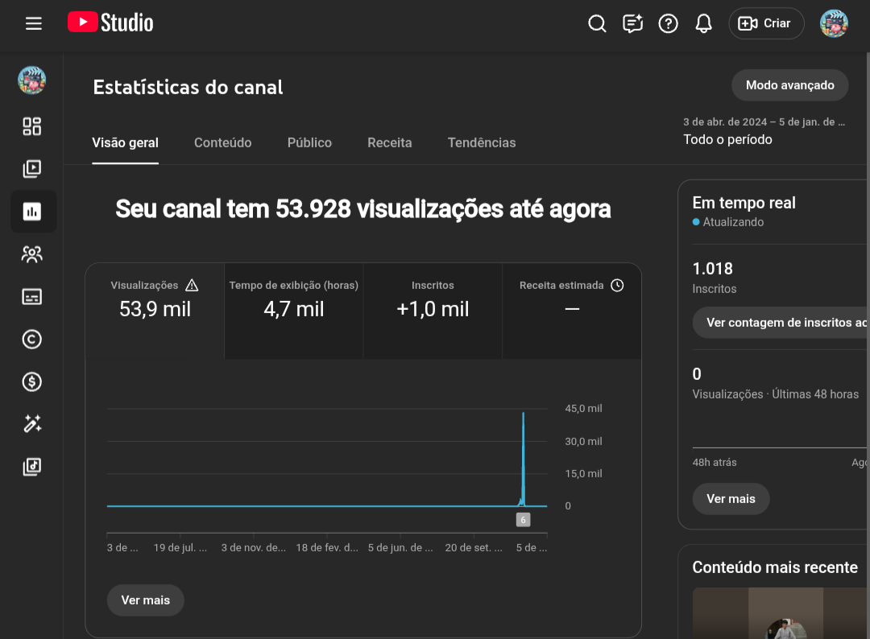Open Content icon in sidebar
The width and height of the screenshot is (870, 639).
(x=32, y=169)
